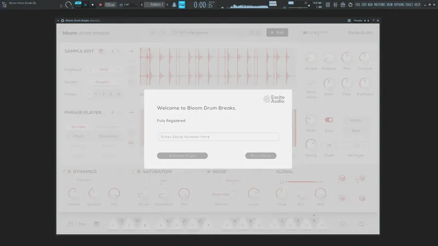Click the Wet knob in Global
The image size is (438, 246).
320,194
